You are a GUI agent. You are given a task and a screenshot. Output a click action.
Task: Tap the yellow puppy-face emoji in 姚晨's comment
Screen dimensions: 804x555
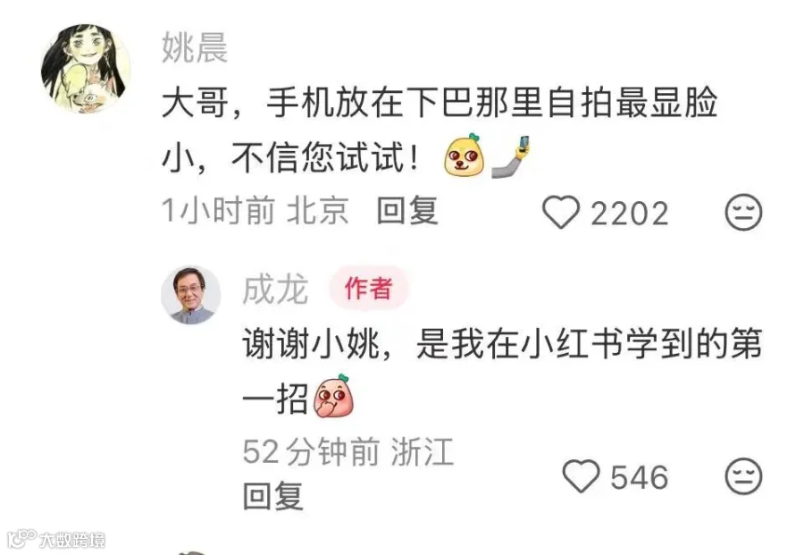coord(465,156)
